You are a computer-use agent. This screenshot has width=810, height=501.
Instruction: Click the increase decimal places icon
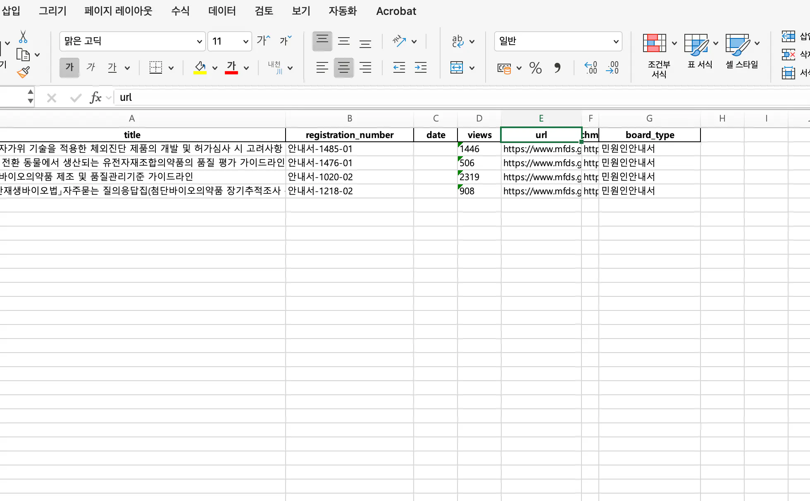click(591, 68)
